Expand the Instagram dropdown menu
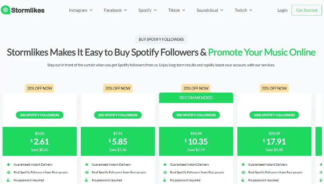This screenshot has width=324, height=184. click(81, 10)
